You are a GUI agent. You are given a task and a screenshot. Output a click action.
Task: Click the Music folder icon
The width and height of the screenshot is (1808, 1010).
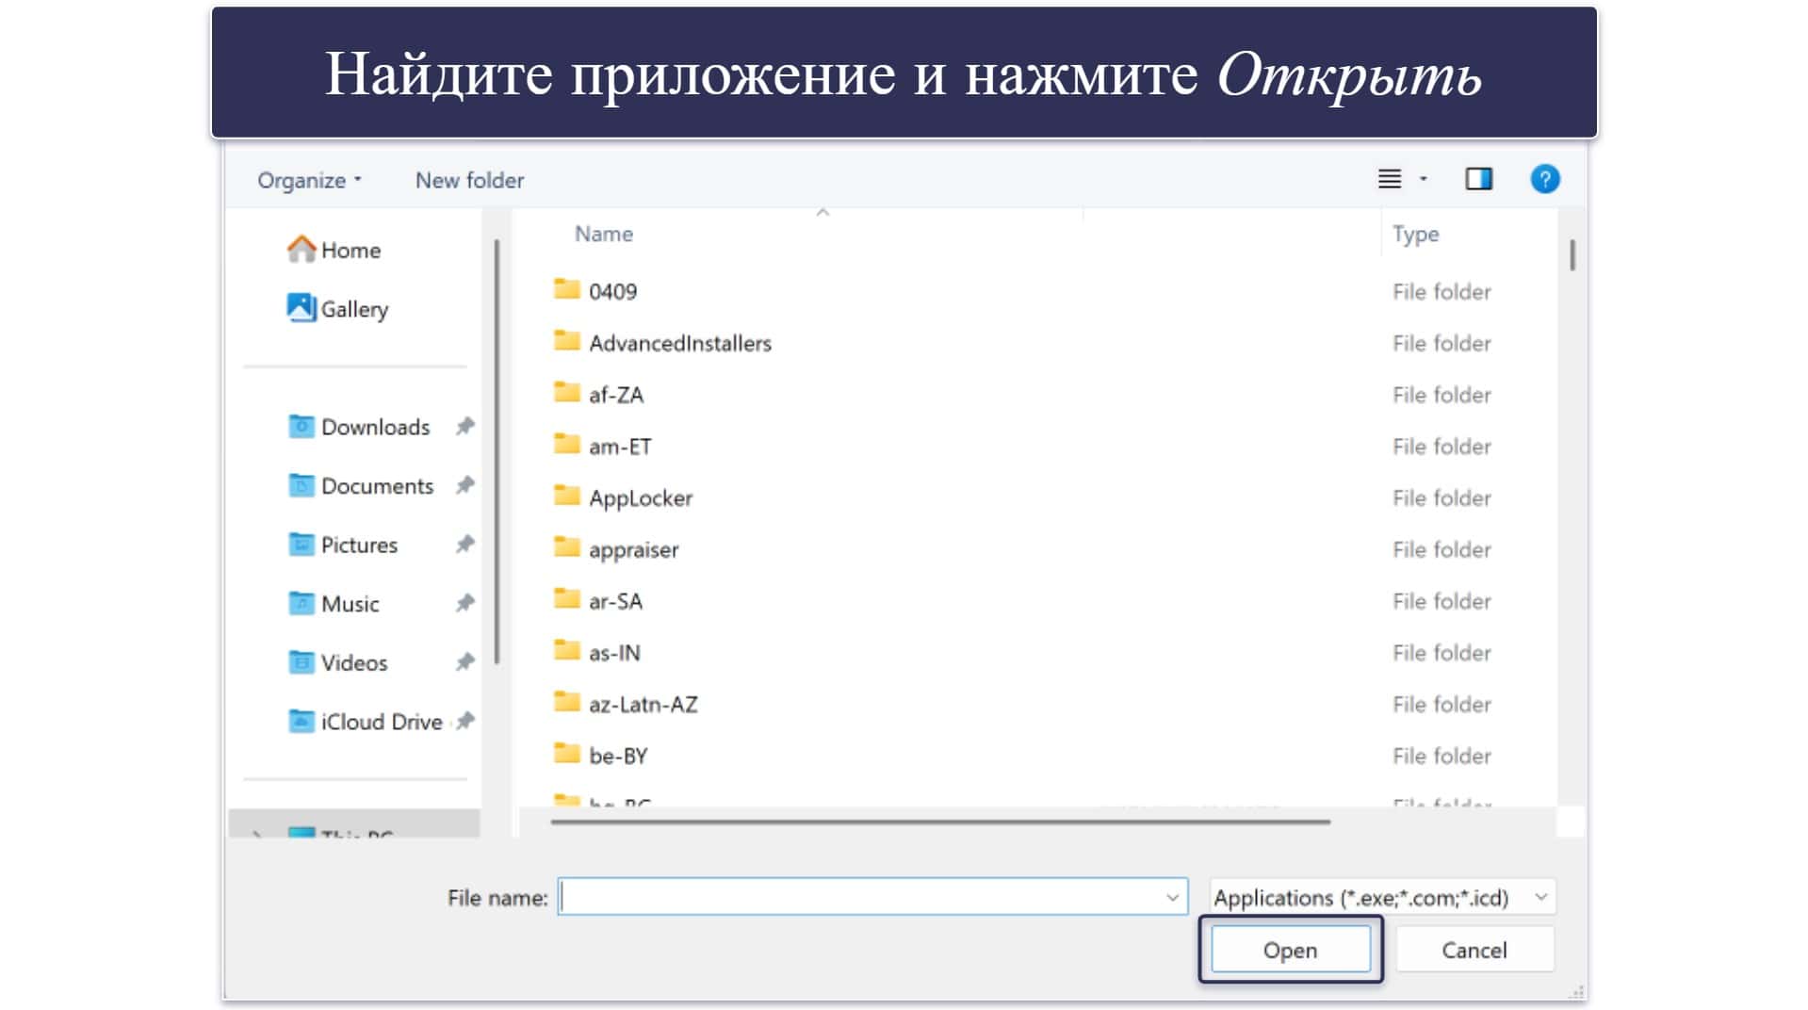click(301, 603)
